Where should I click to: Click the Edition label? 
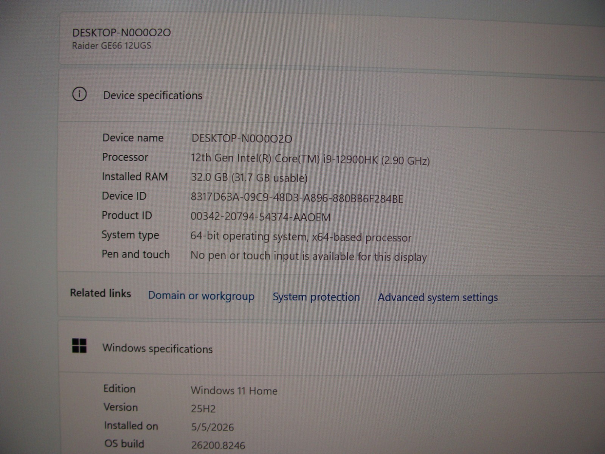coord(119,389)
